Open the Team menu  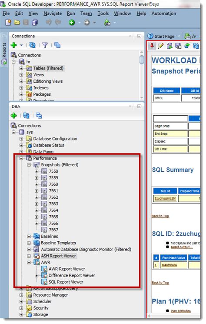pyautogui.click(x=86, y=13)
